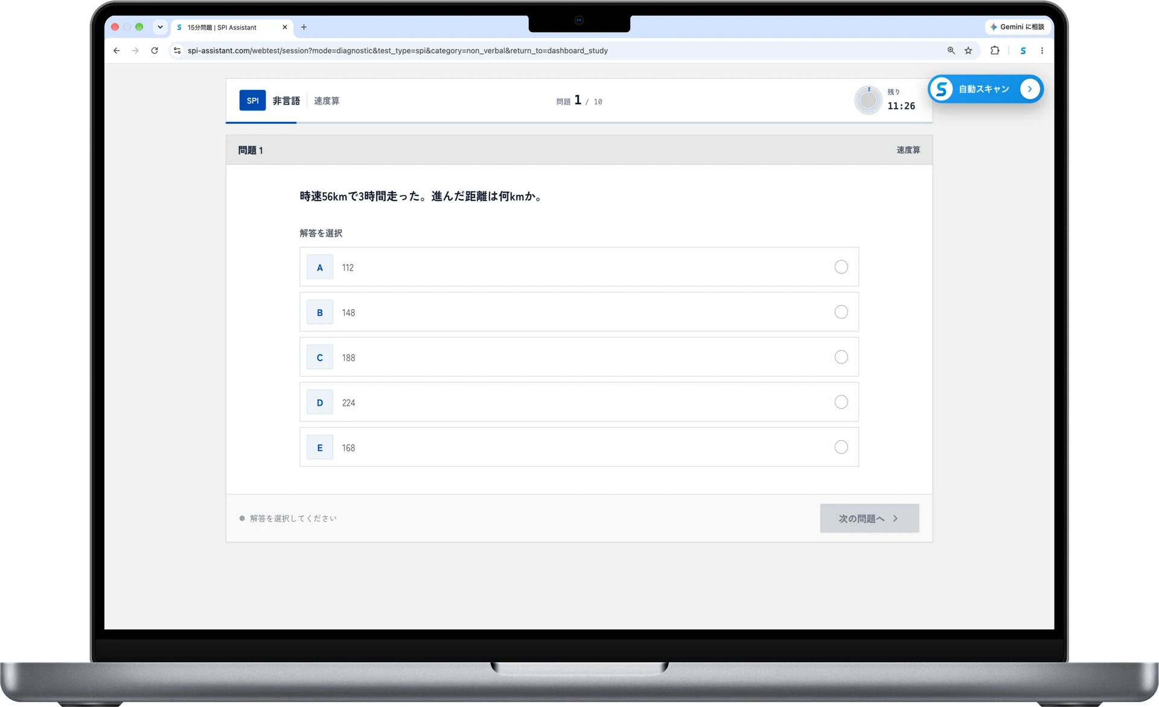
Task: Expand the tab search dropdown arrow
Action: [x=160, y=27]
